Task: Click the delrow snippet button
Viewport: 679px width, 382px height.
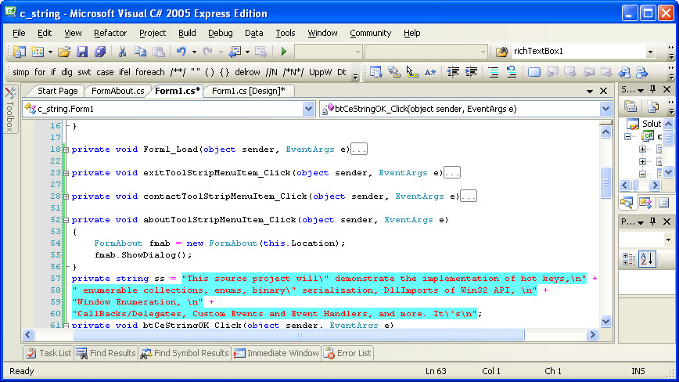Action: (247, 72)
